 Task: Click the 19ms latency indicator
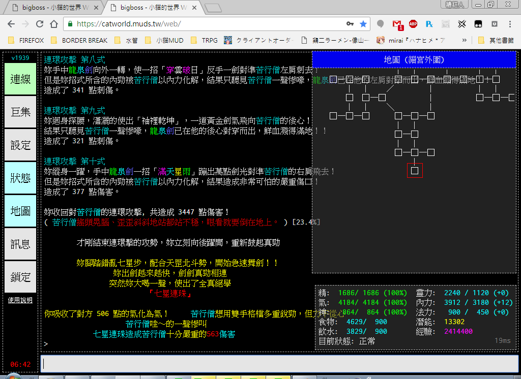(502, 340)
